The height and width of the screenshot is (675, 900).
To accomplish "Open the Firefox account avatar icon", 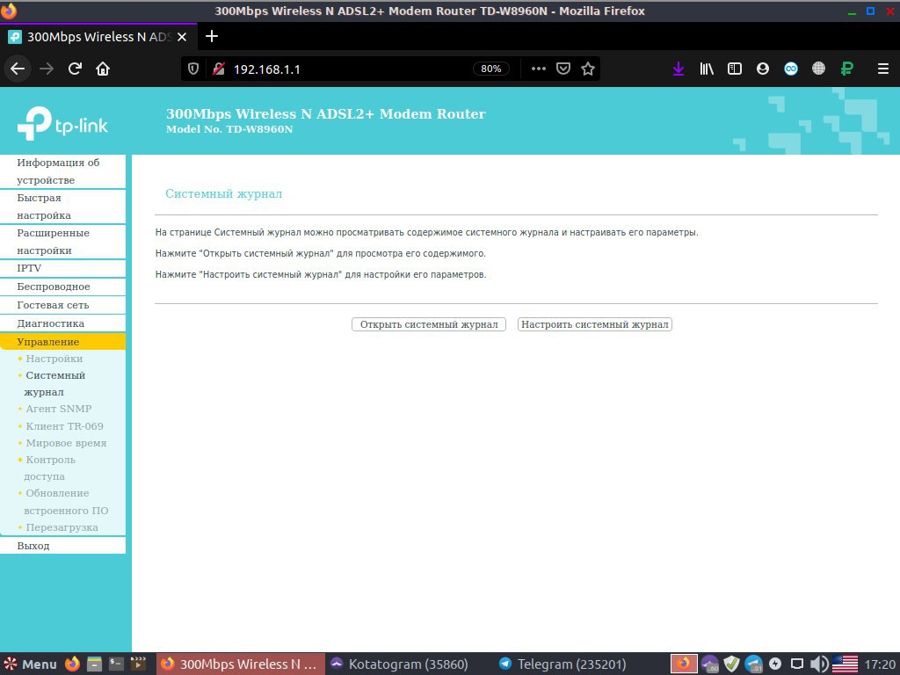I will 763,69.
